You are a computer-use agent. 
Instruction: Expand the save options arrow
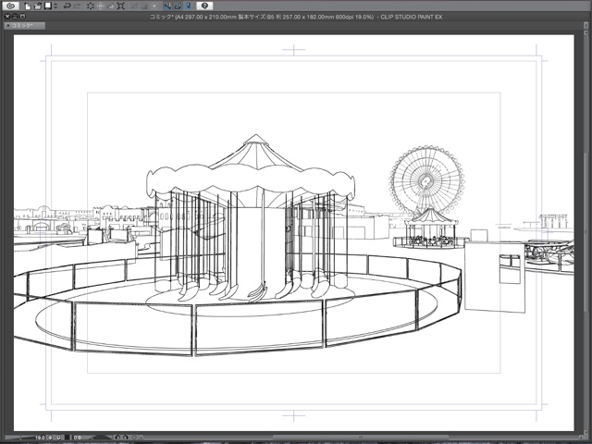click(55, 6)
